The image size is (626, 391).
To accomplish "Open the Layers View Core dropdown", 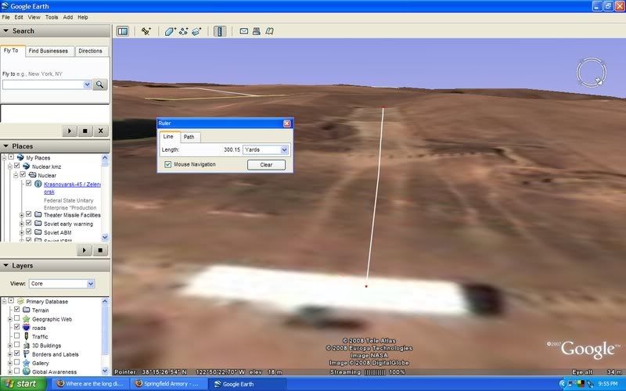I will (x=62, y=284).
